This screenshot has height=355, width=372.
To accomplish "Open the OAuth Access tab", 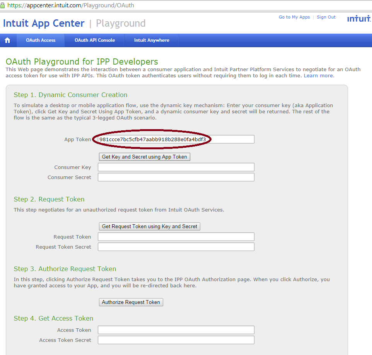I will [x=41, y=40].
